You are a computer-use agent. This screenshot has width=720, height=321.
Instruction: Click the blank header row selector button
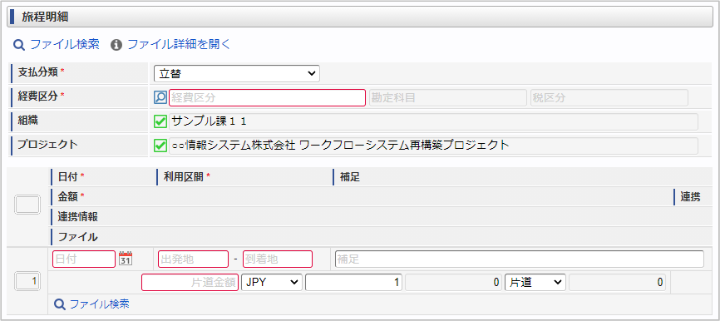click(27, 205)
